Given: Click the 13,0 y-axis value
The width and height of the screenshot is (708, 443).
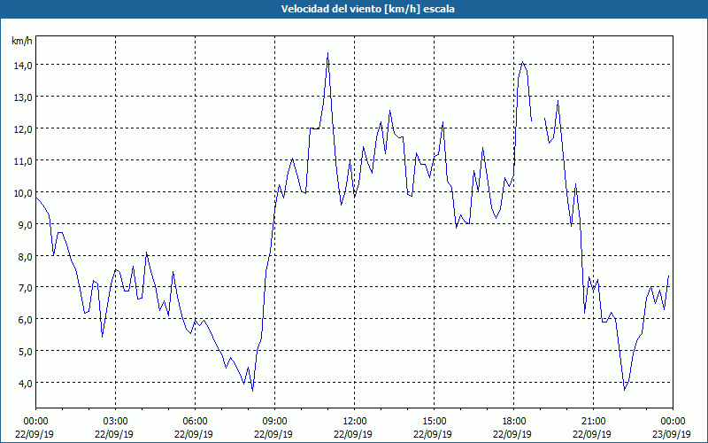Looking at the screenshot, I should click(x=23, y=97).
